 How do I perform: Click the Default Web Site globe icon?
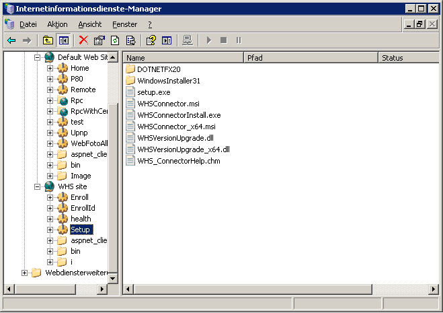point(50,57)
